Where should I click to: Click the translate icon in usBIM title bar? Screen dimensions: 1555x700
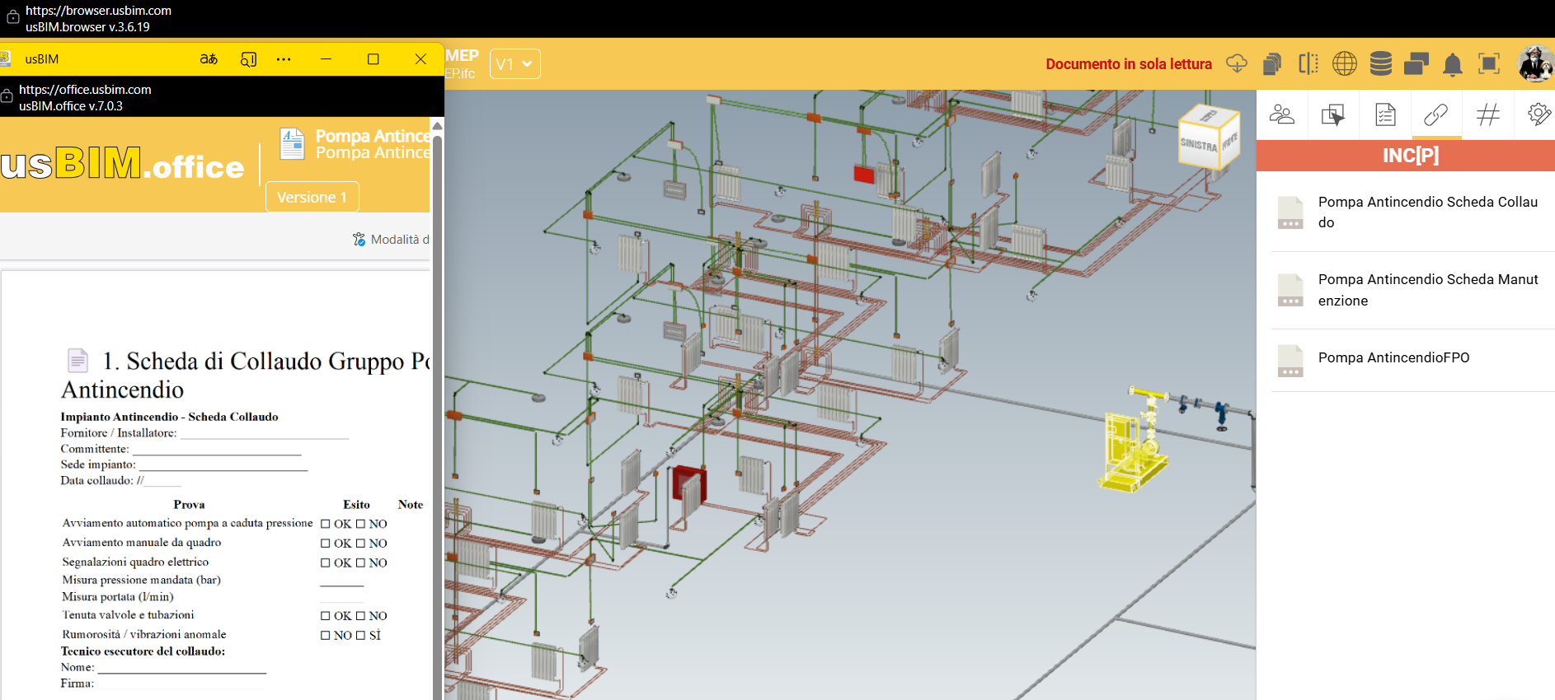(x=209, y=59)
